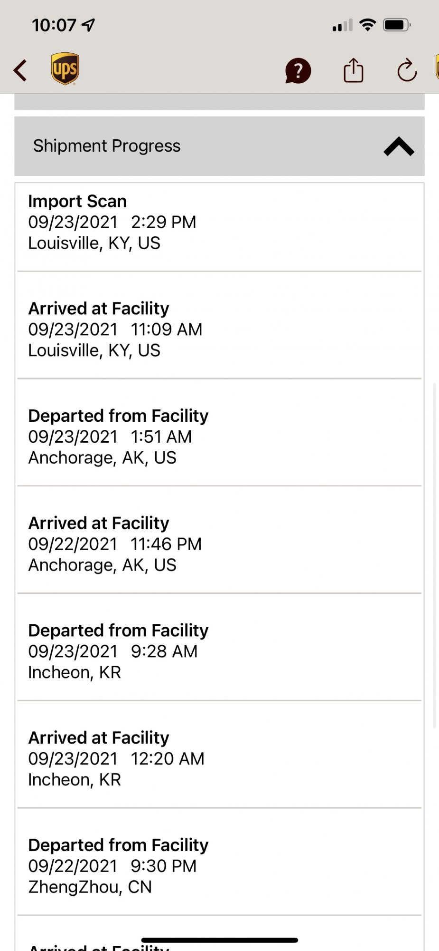Tap the back arrow icon
439x951 pixels.
coord(20,70)
